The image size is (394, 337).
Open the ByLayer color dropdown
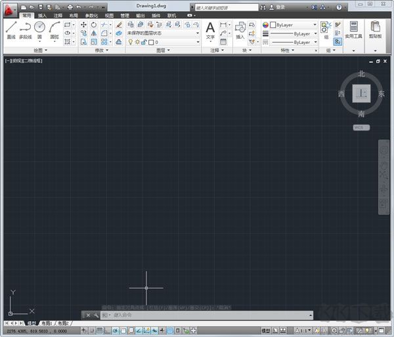click(x=294, y=25)
